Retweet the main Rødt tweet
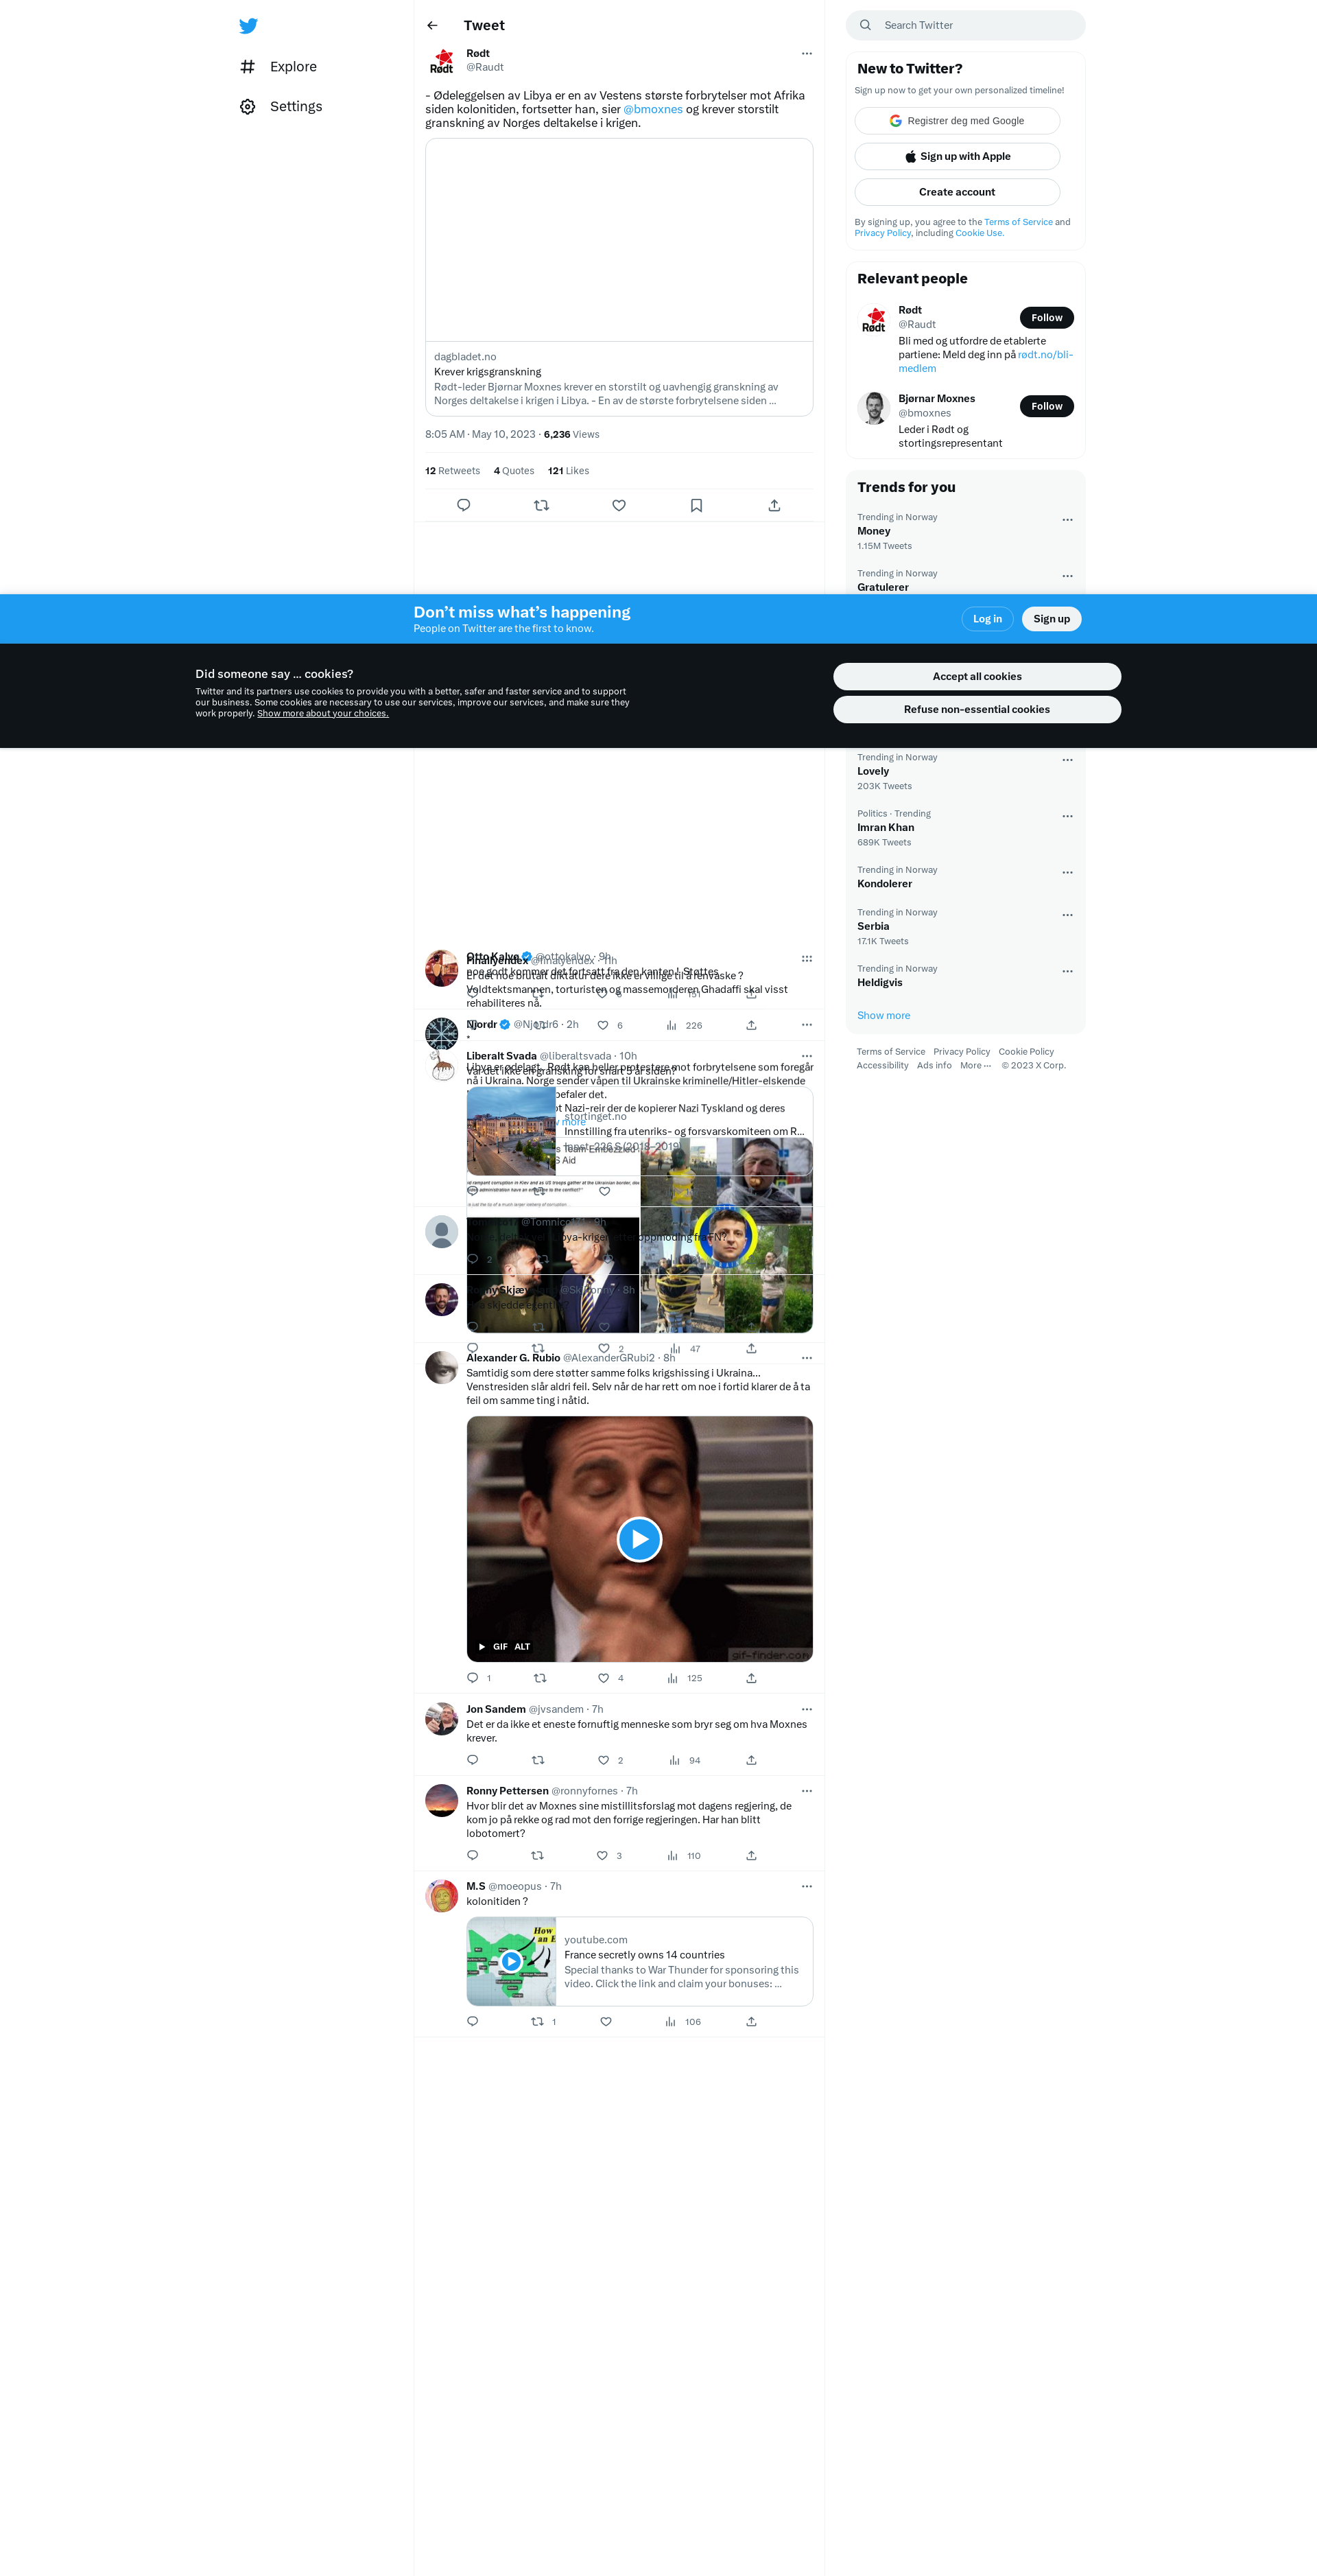The width and height of the screenshot is (1317, 2576). (542, 506)
